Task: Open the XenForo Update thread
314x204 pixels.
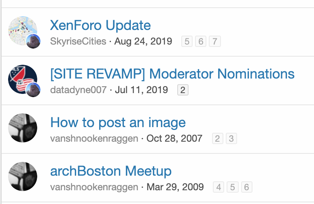Action: point(100,25)
